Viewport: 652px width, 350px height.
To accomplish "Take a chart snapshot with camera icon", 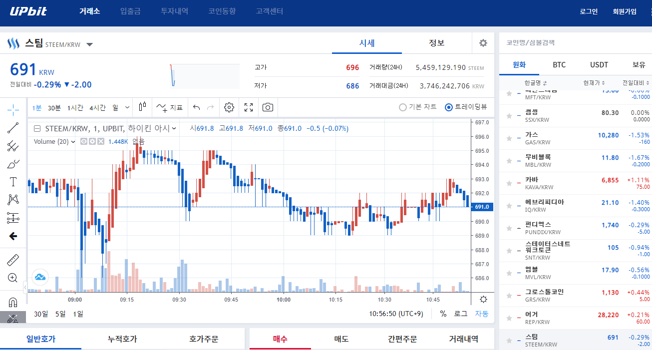I will pos(268,107).
